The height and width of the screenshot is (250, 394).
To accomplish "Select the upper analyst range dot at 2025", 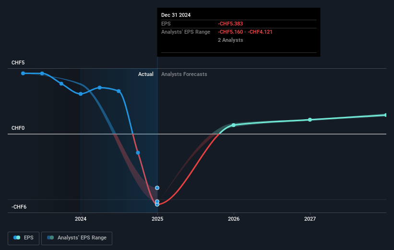I will tap(157, 188).
